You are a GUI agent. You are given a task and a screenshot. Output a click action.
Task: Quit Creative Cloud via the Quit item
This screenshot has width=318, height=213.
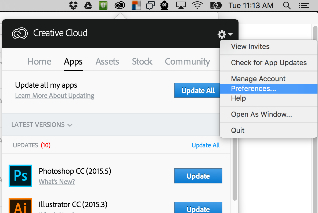coord(269,130)
